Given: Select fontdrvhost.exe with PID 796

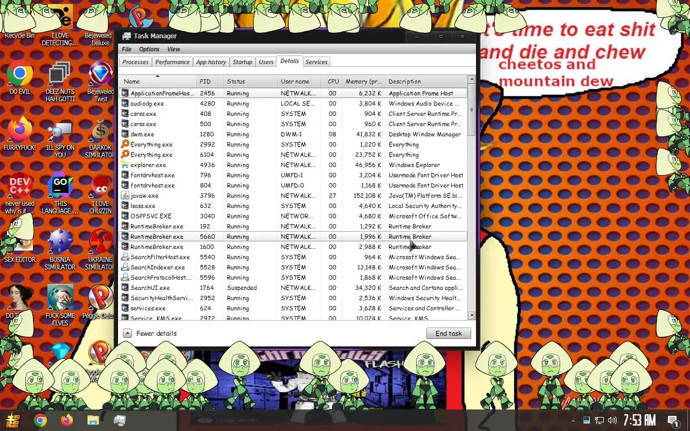Looking at the screenshot, I should (293, 175).
